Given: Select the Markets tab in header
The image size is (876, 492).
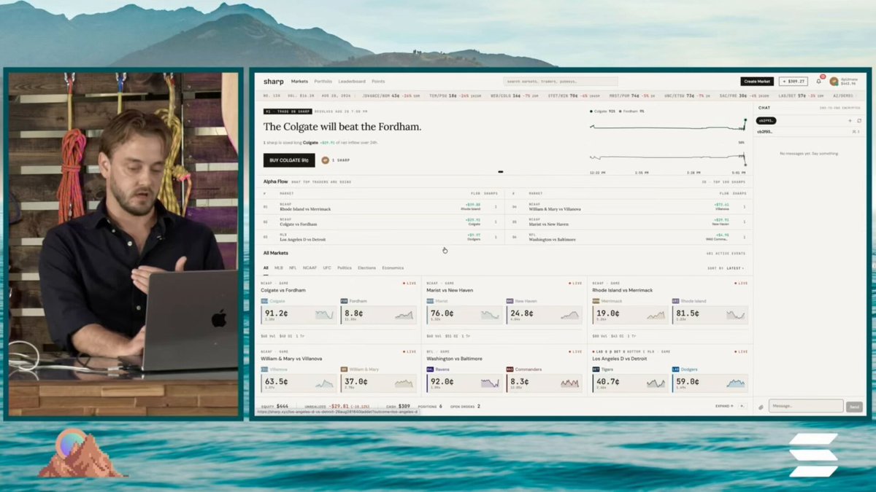Looking at the screenshot, I should tap(299, 82).
